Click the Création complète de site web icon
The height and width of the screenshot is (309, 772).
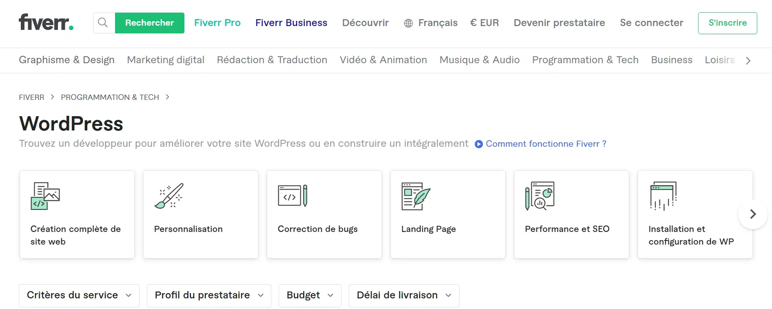pos(45,196)
